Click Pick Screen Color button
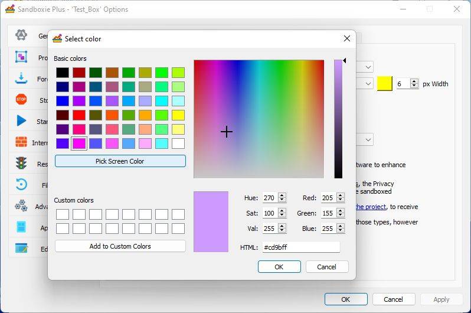This screenshot has width=471, height=313. [x=120, y=161]
